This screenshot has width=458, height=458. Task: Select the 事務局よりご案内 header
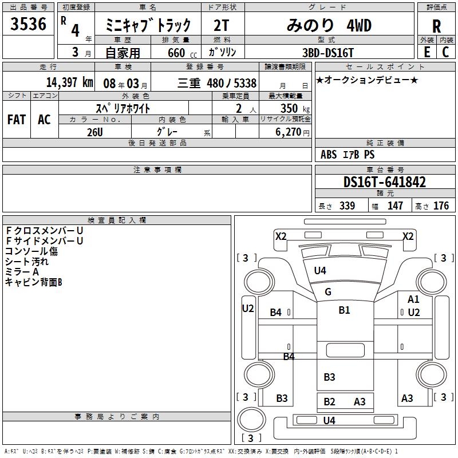(117, 417)
